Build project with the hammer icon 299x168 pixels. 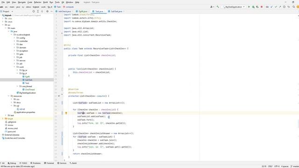tap(218, 7)
